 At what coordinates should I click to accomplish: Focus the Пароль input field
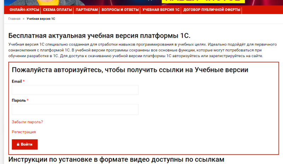(x=75, y=109)
